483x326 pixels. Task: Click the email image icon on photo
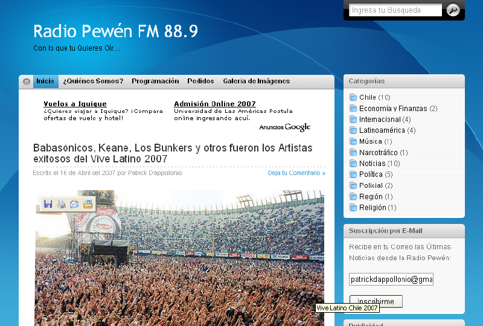(74, 204)
